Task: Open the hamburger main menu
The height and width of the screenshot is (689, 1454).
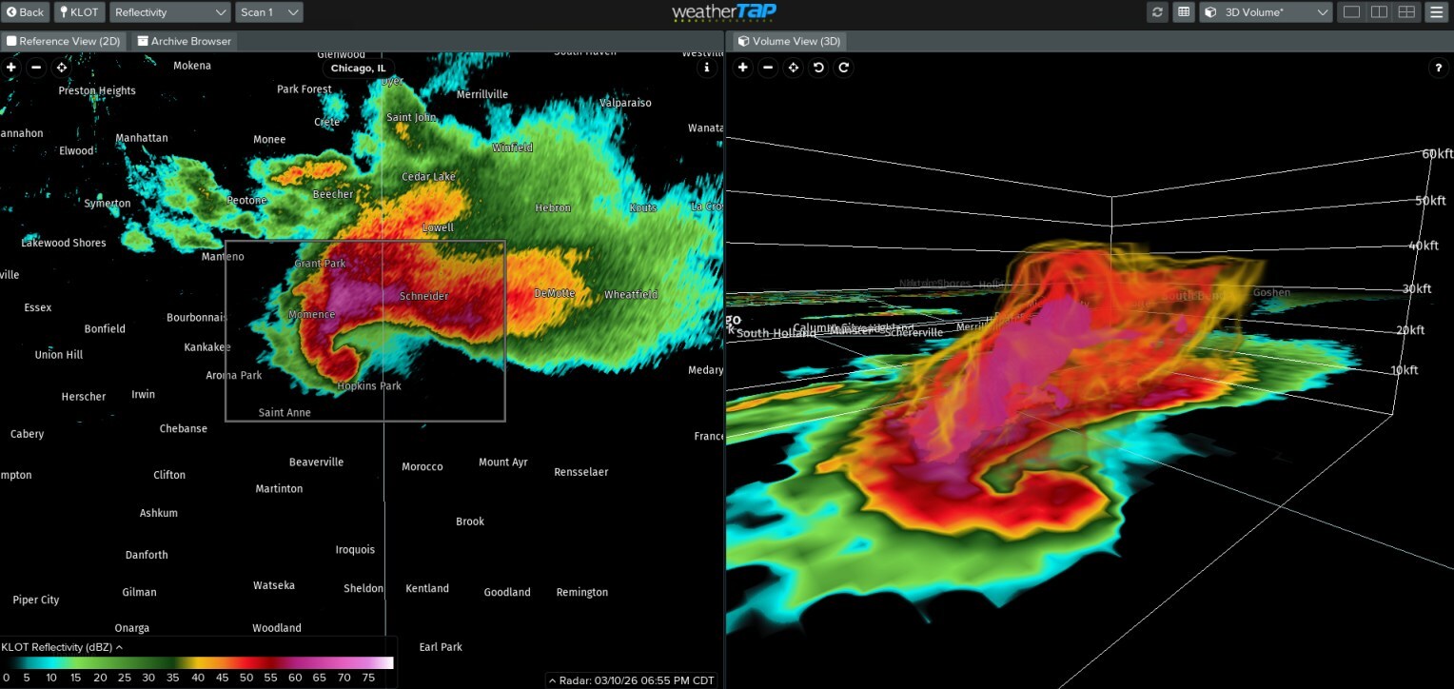Action: point(1436,12)
